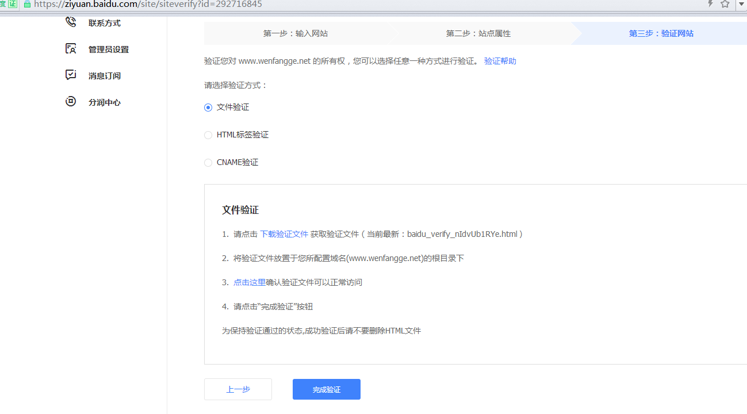This screenshot has width=747, height=414.
Task: Click the 上一步 button
Action: click(238, 389)
